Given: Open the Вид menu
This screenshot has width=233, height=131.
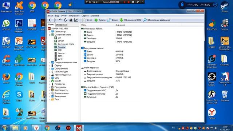Looking at the screenshot, I should click(x=57, y=16).
